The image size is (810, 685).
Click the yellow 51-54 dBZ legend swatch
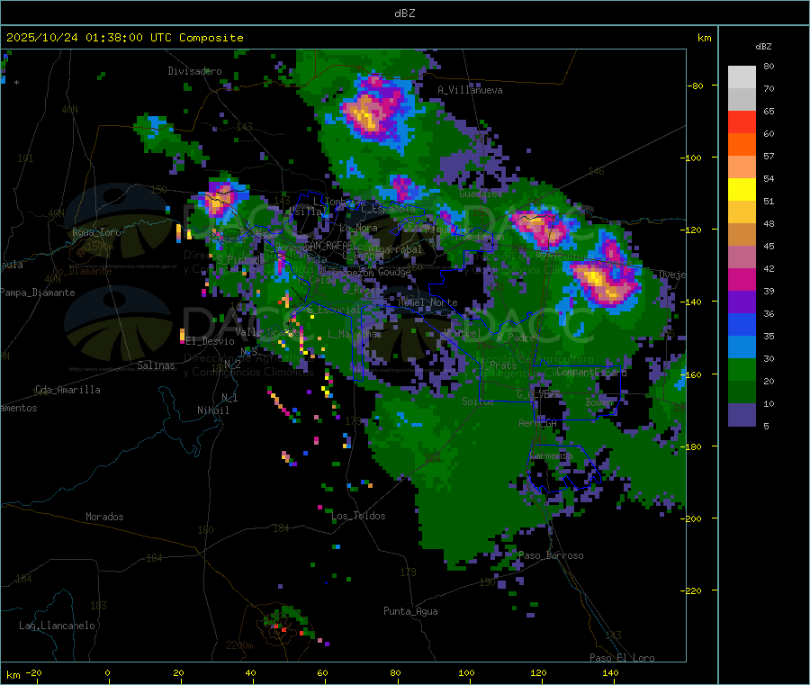tap(742, 190)
